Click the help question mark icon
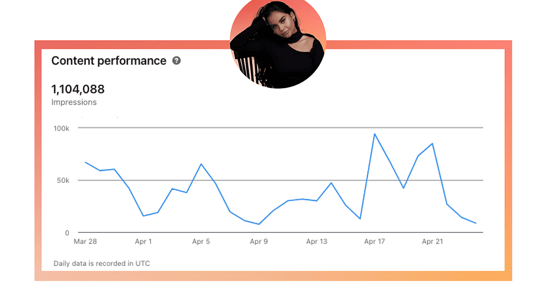546x285 pixels. click(x=177, y=61)
